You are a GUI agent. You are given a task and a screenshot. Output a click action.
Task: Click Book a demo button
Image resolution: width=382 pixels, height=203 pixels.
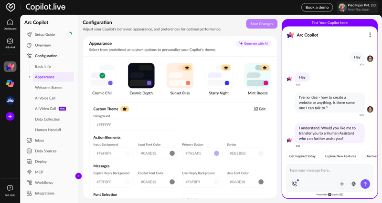(317, 8)
